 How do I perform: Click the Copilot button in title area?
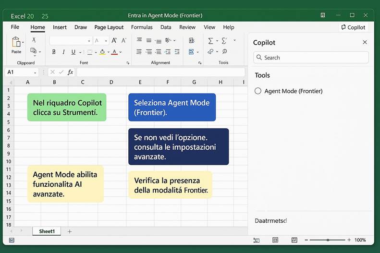(353, 27)
